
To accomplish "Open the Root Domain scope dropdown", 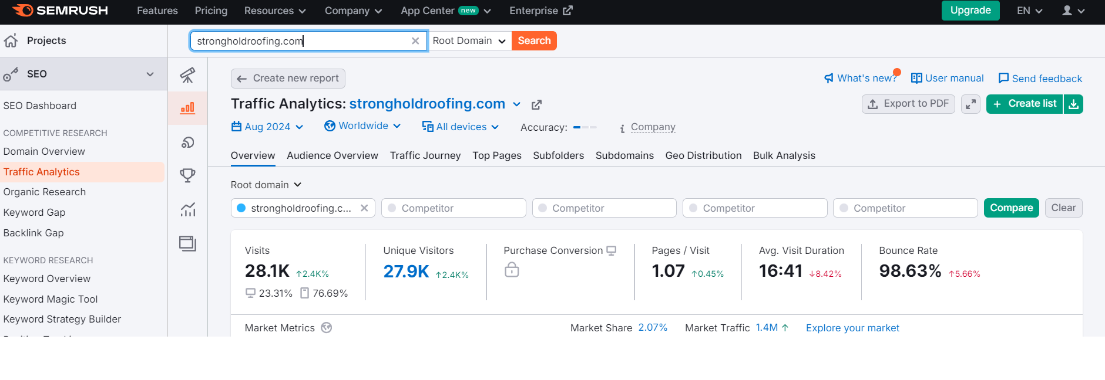I will point(469,41).
